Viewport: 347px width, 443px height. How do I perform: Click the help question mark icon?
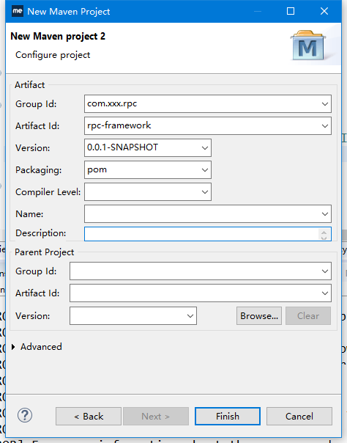25,415
